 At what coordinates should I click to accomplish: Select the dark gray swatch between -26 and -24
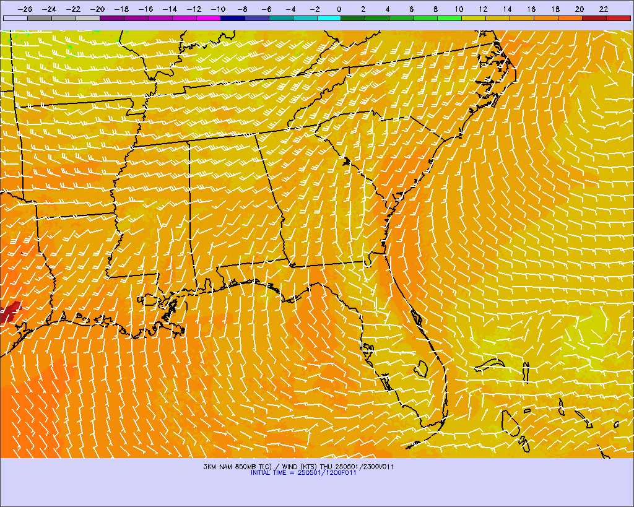pyautogui.click(x=40, y=18)
